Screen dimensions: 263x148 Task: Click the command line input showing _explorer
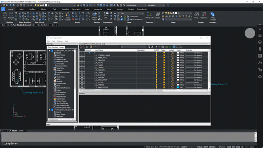coord(128,144)
